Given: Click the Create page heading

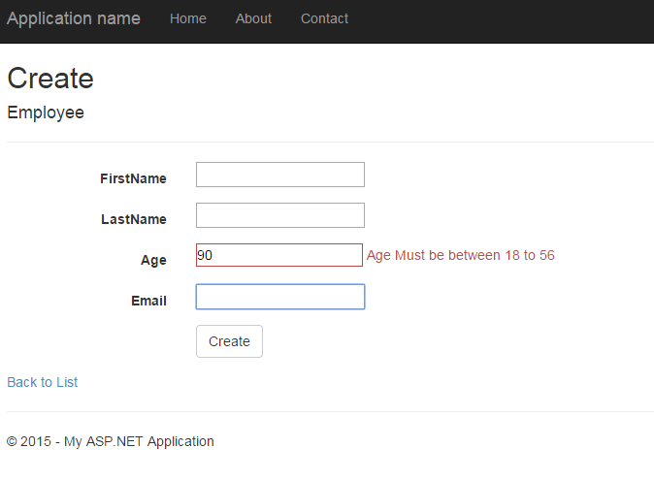Looking at the screenshot, I should [x=50, y=79].
